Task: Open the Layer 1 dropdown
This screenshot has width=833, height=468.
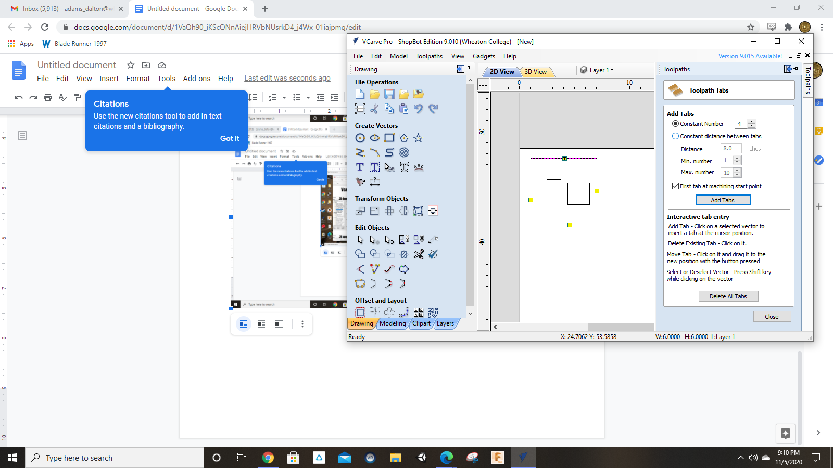Action: click(597, 70)
